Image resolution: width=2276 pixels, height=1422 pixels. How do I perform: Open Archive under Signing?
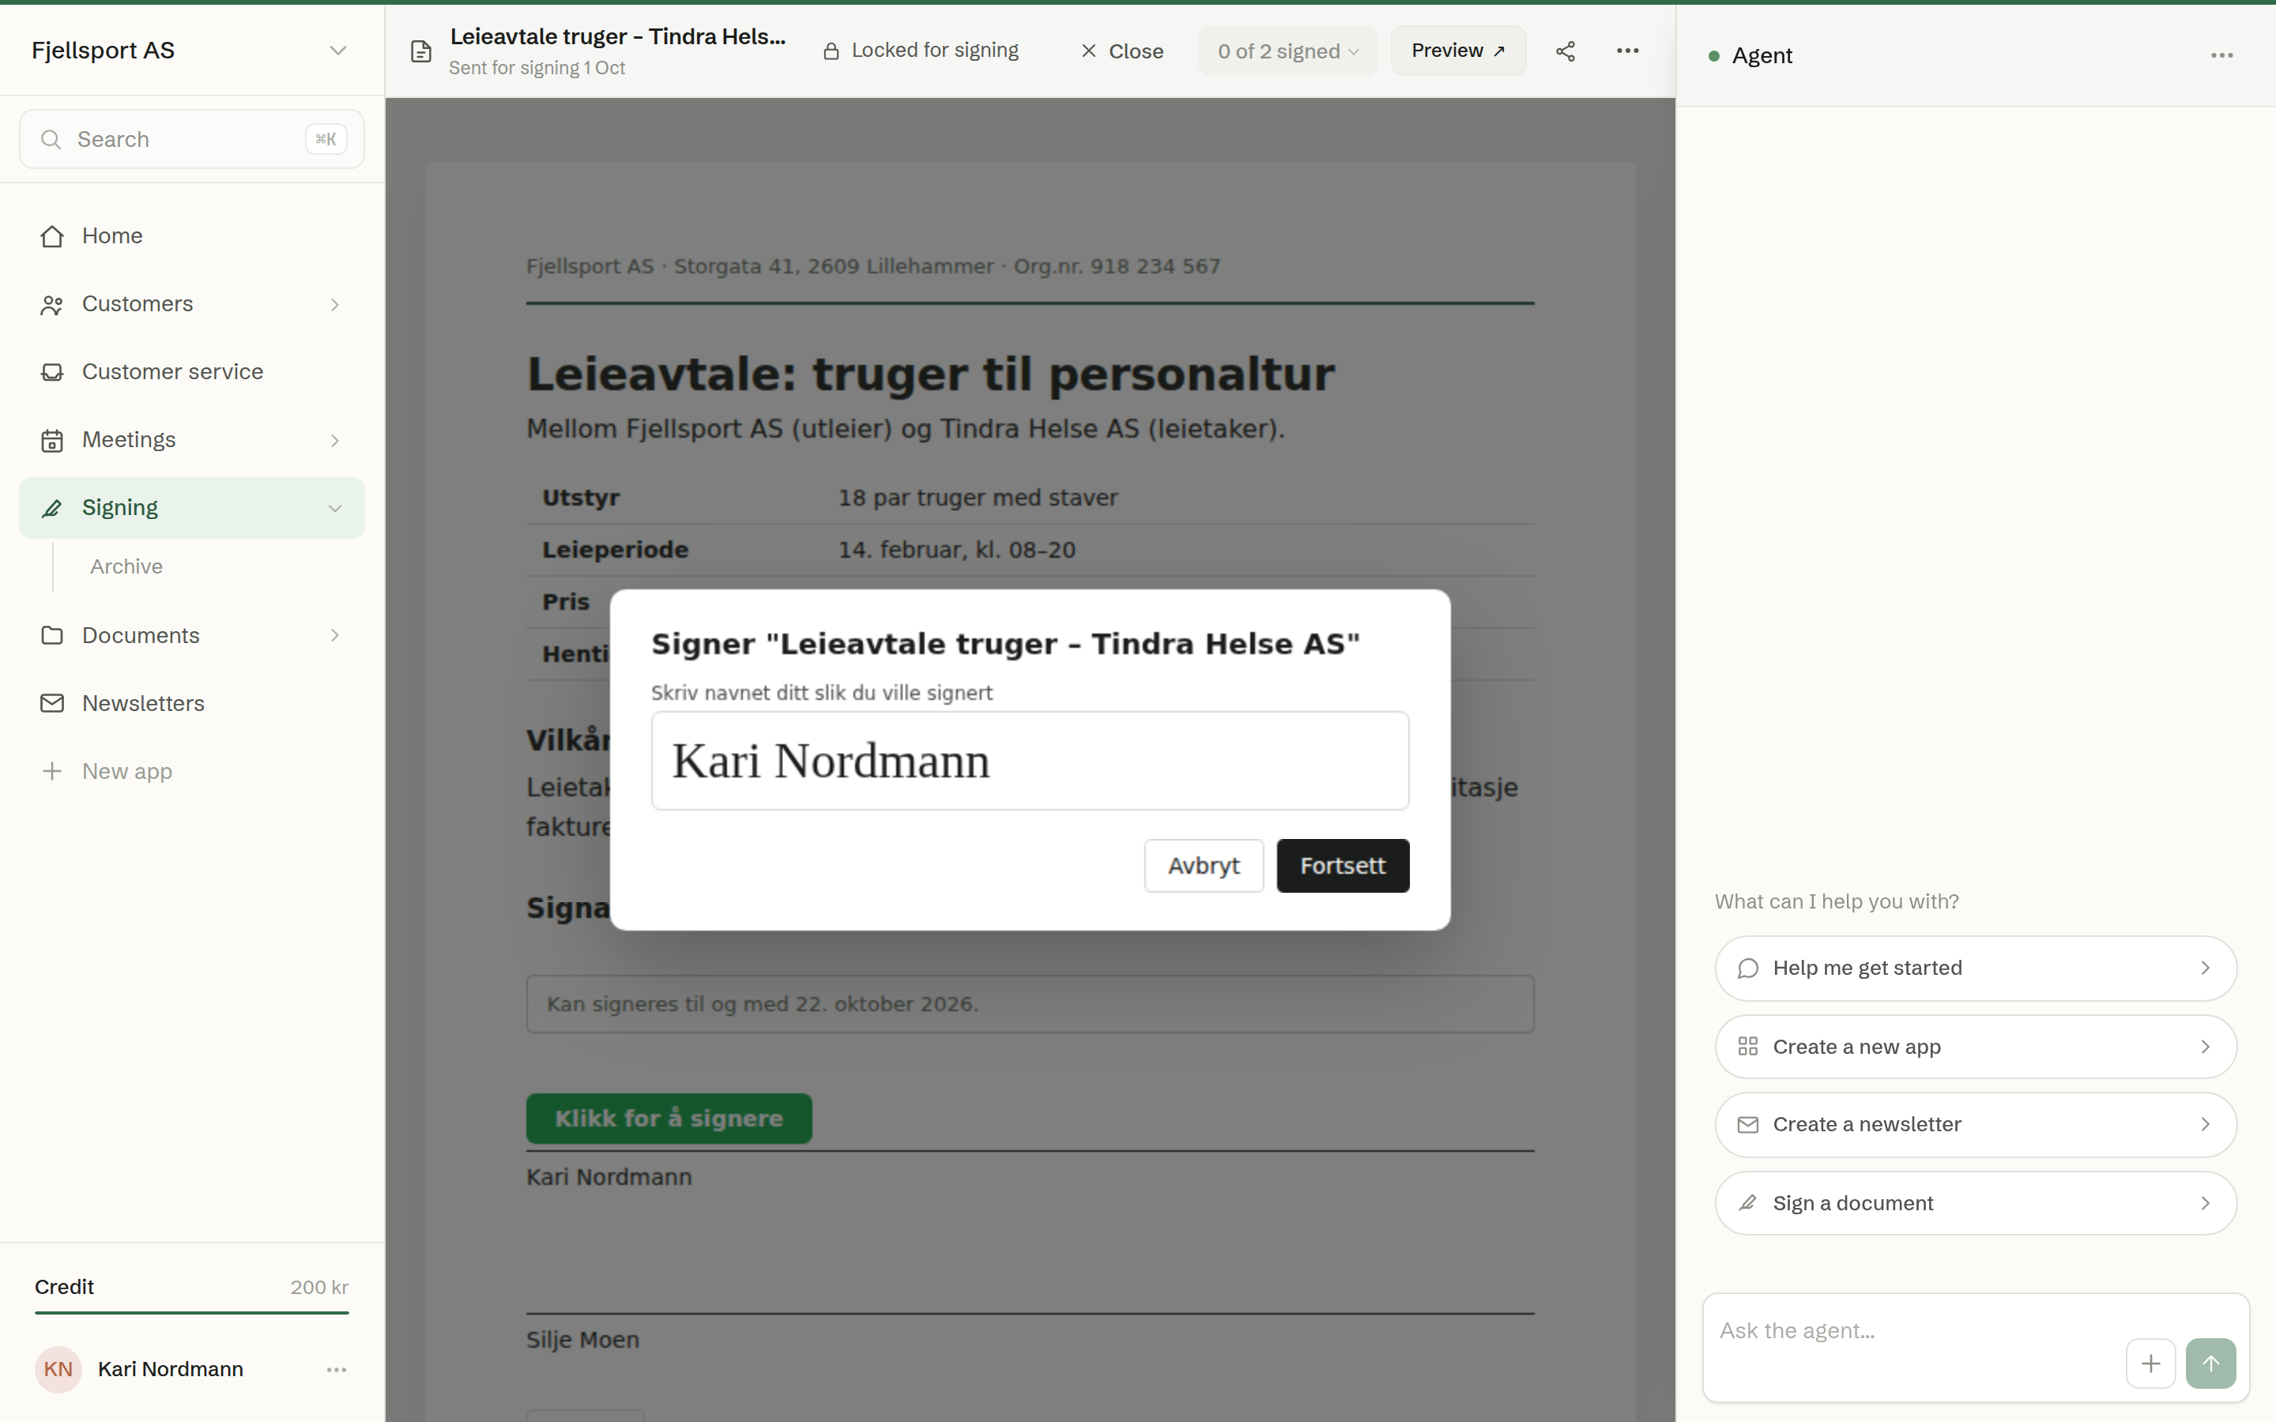click(x=126, y=566)
